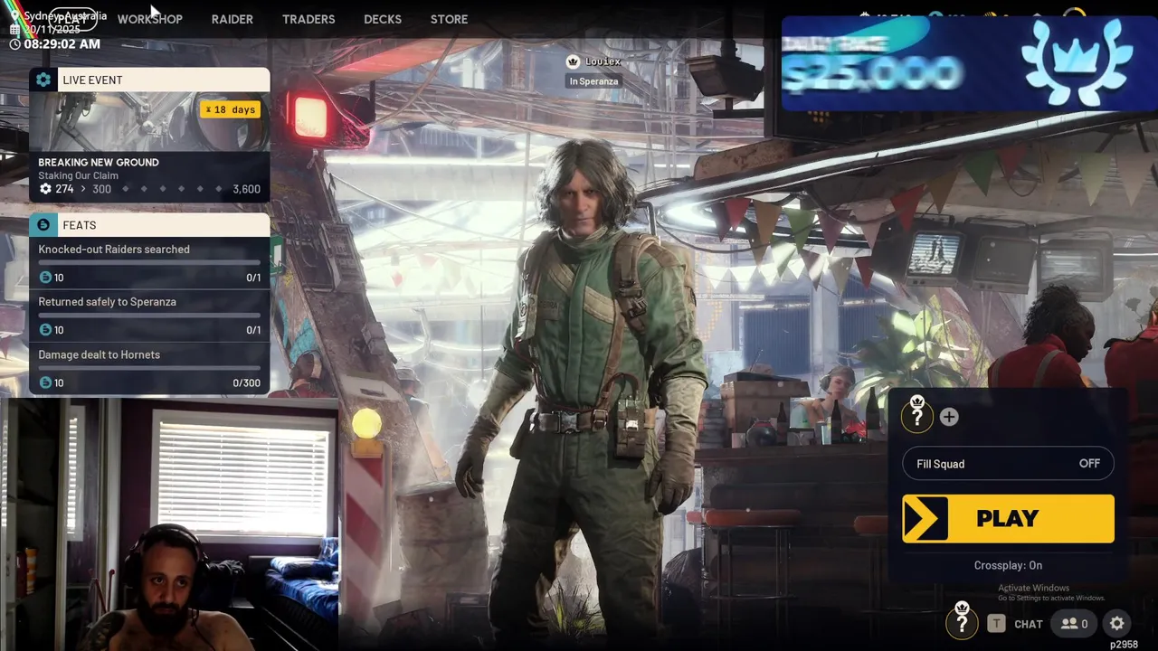Screen dimensions: 1158x651
Task: Go to the Decks tab
Action: 383,19
